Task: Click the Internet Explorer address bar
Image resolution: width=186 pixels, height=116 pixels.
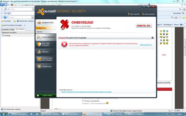Action: (x=74, y=5)
